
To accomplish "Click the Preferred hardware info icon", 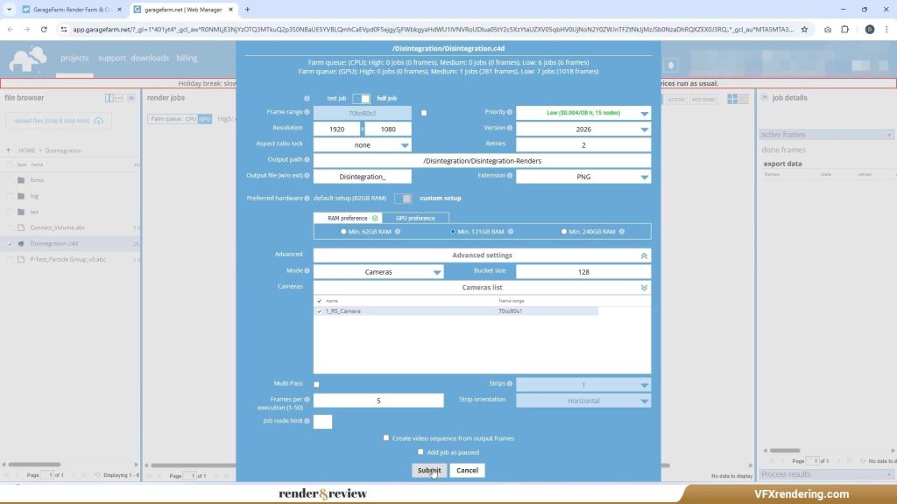I will pos(307,199).
